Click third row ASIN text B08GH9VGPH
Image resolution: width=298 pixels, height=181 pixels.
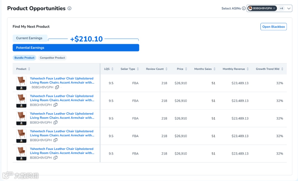(41, 123)
